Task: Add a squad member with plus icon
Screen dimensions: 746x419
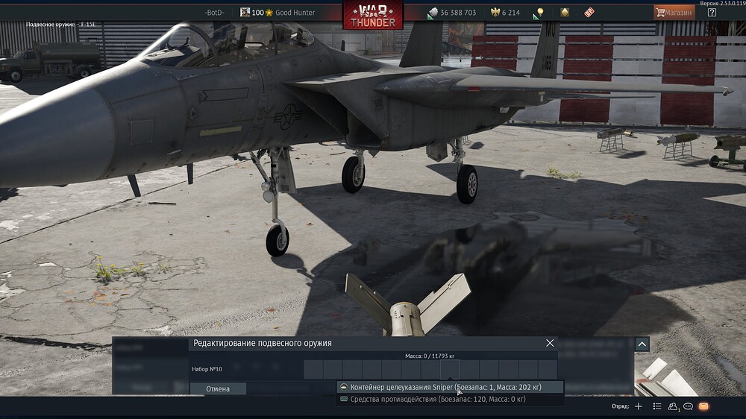Action: [x=638, y=406]
